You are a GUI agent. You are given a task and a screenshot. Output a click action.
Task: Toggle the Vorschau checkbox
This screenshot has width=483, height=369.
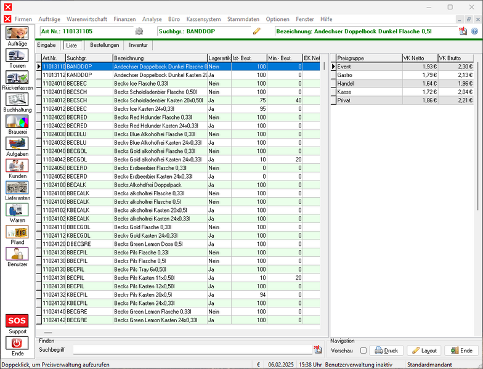[x=363, y=351]
